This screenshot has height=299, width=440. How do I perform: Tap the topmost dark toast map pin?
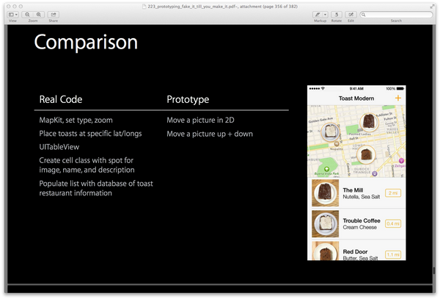coord(369,122)
